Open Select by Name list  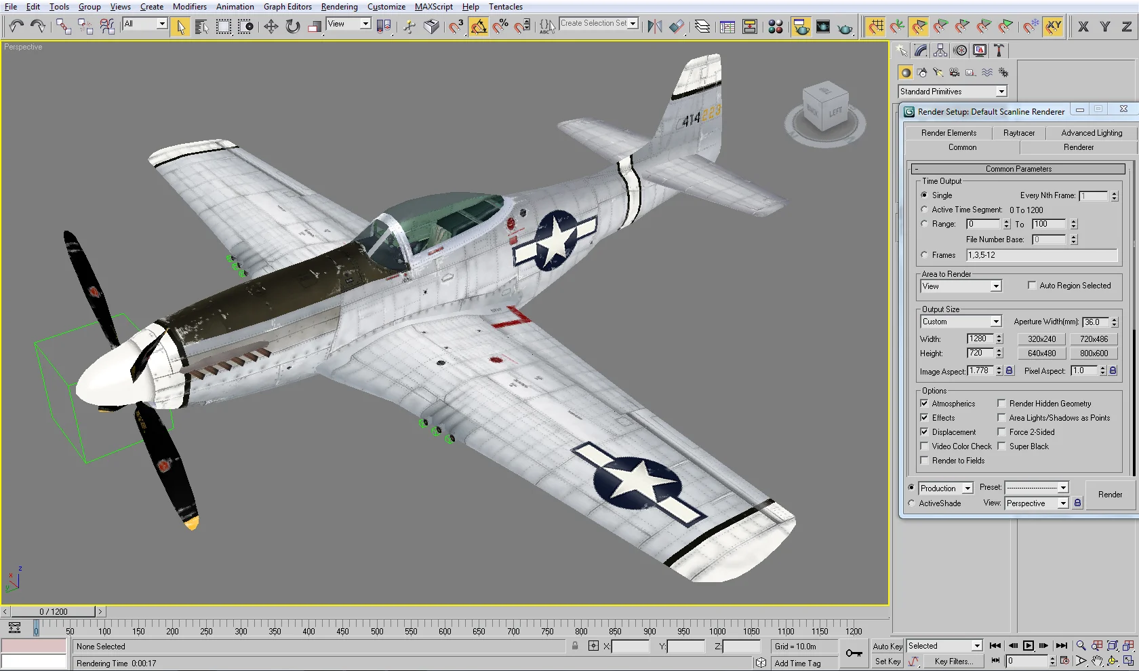[202, 26]
